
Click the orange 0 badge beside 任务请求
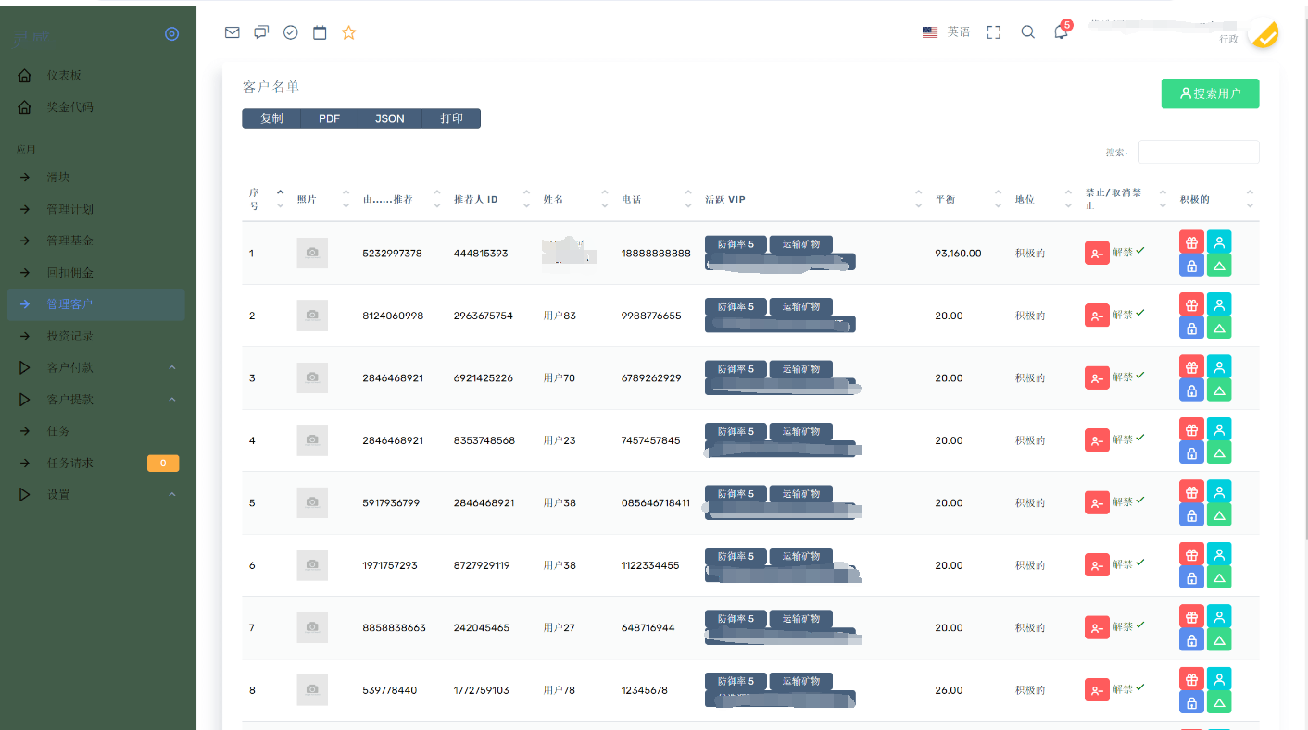click(163, 463)
